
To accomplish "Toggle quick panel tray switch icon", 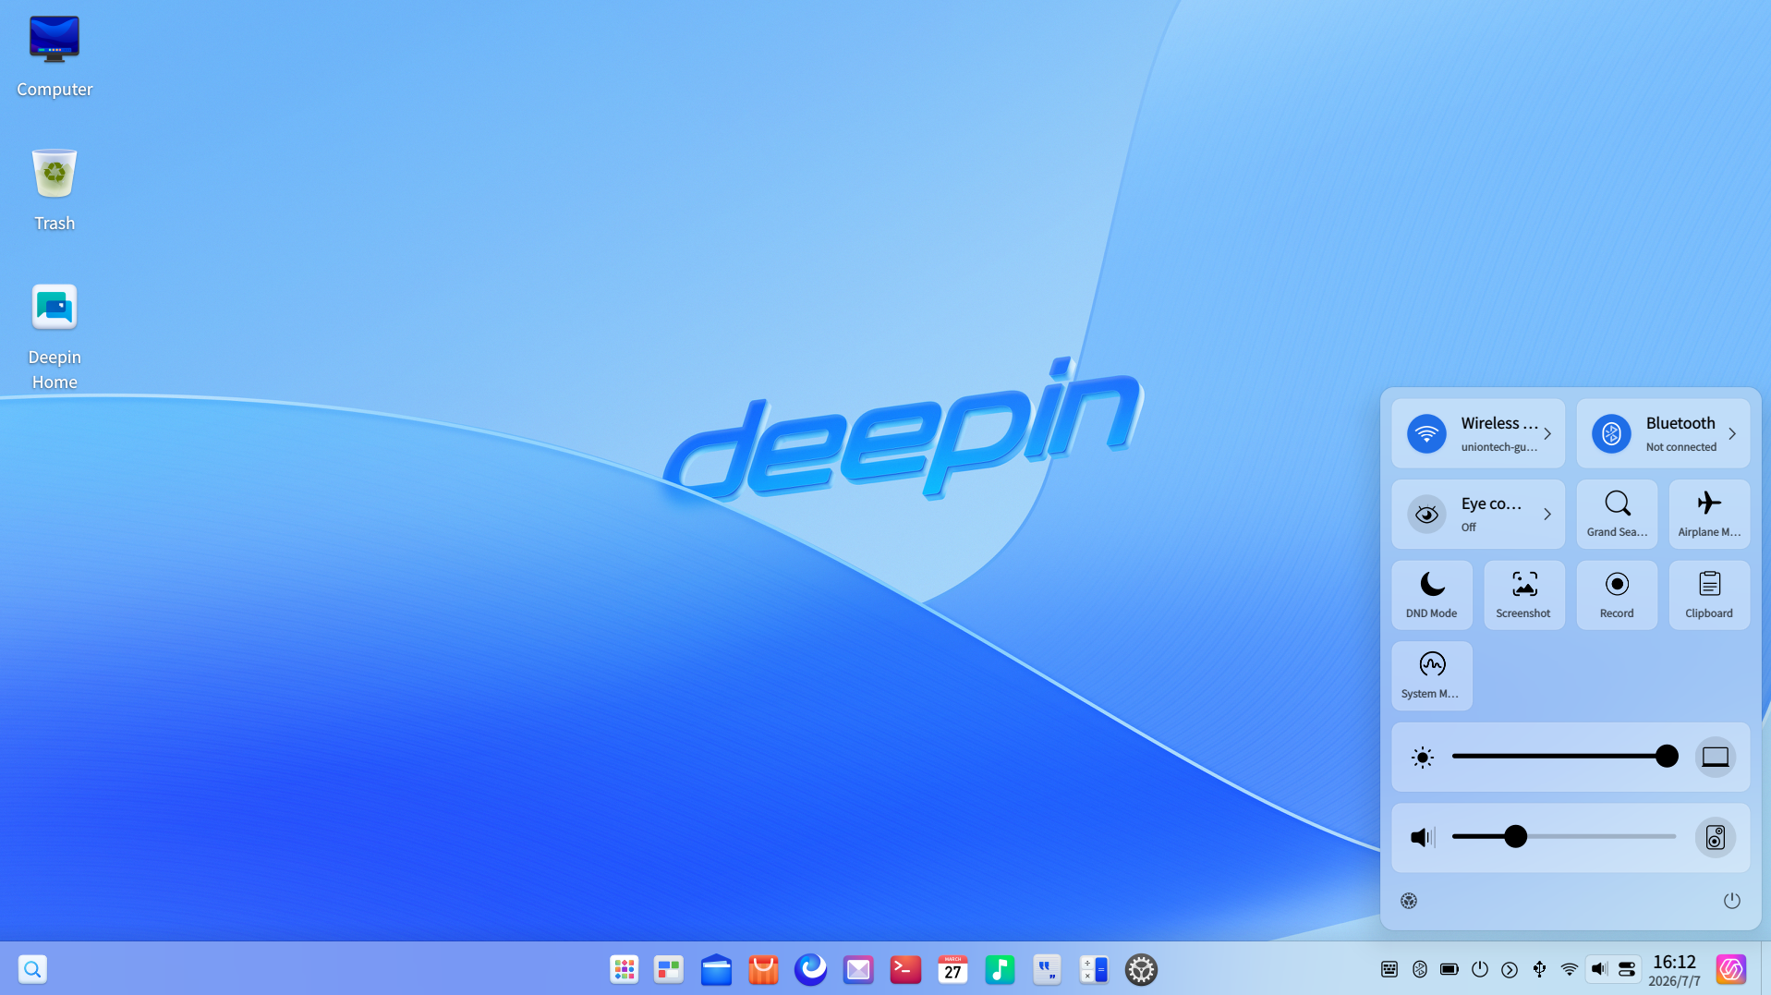I will click(x=1627, y=969).
